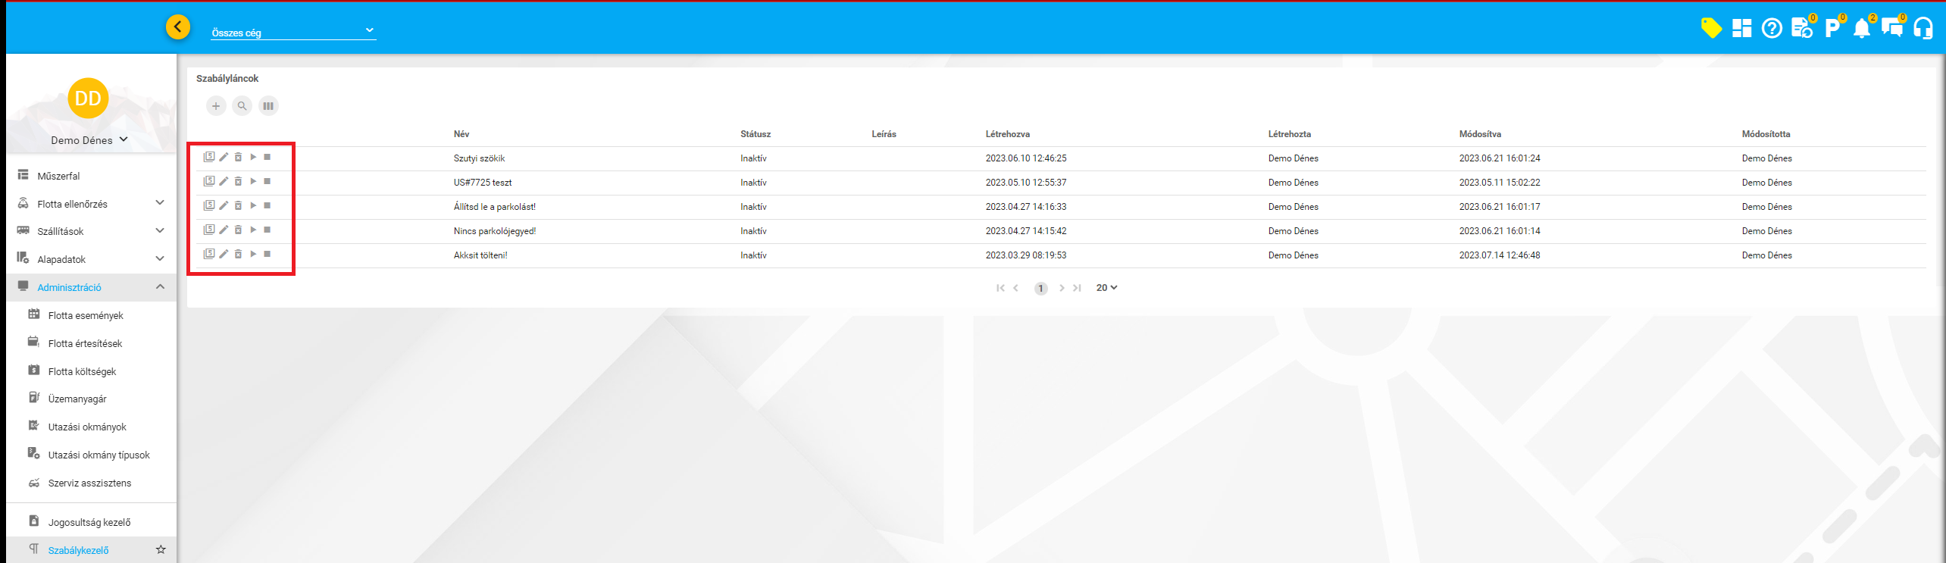Click the yellow back arrow button
The height and width of the screenshot is (563, 1946).
[178, 27]
